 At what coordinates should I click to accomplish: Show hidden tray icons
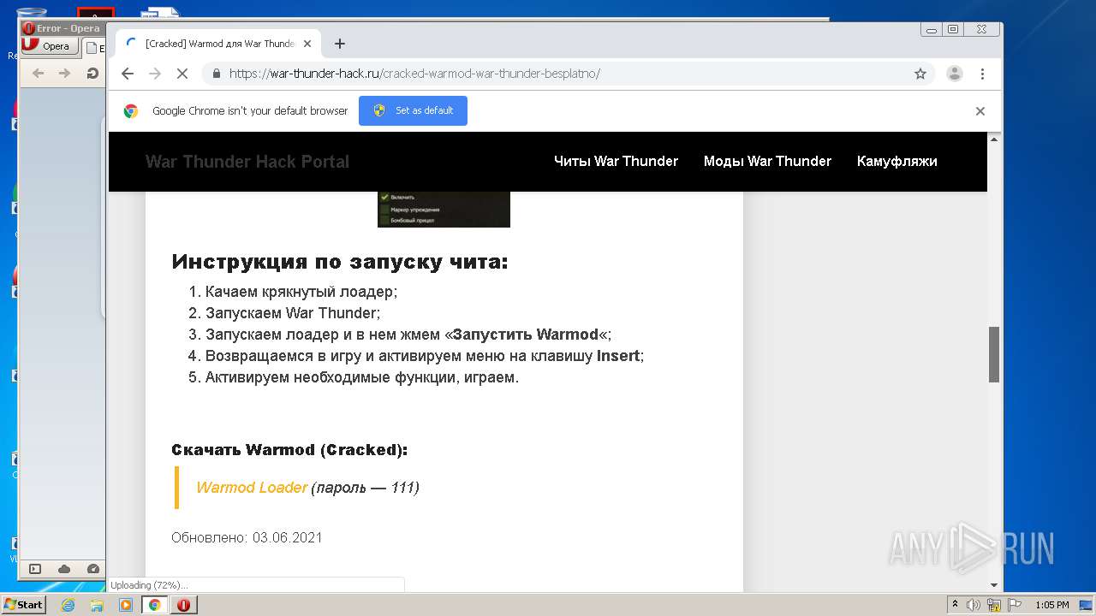click(x=955, y=605)
